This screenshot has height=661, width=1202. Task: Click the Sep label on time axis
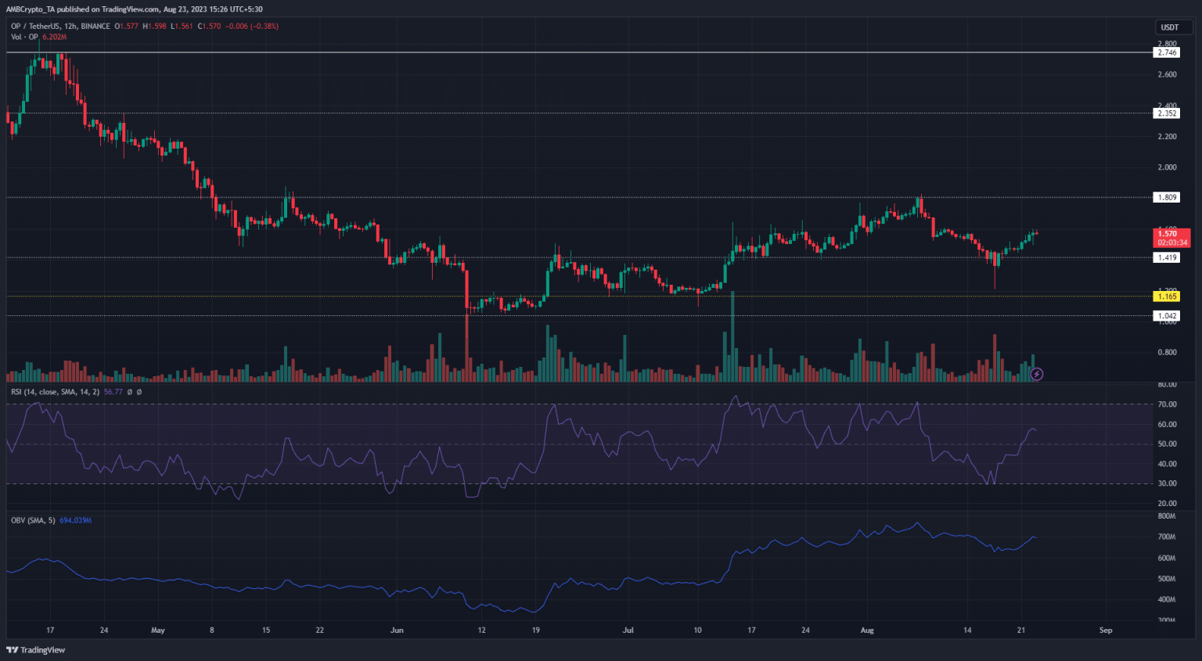[1105, 630]
